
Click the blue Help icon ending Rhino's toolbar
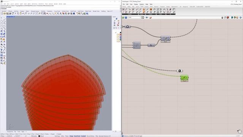[87, 14]
